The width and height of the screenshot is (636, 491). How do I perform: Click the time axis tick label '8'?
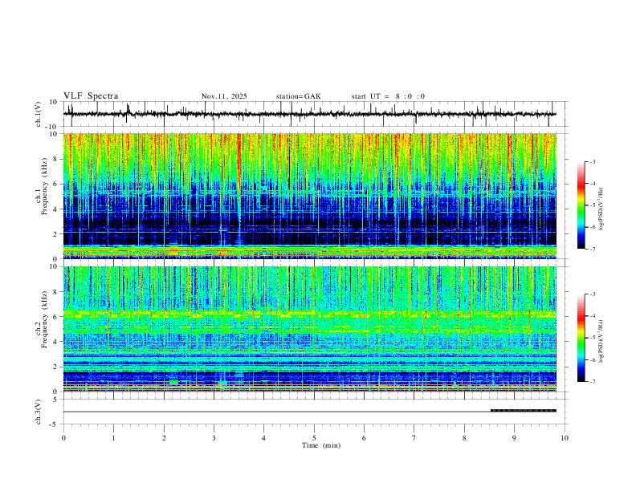point(464,438)
